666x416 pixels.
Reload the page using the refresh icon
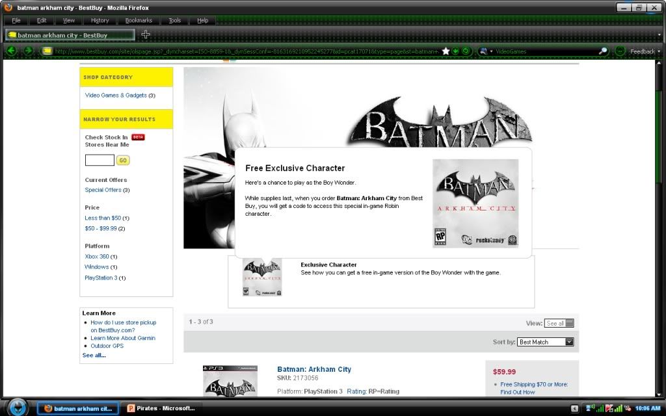466,51
